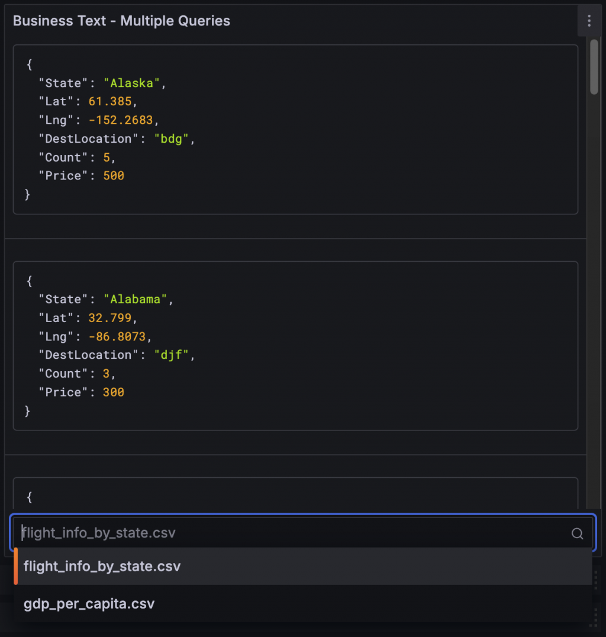This screenshot has height=637, width=606.
Task: Click the Price value 300
Action: point(114,392)
